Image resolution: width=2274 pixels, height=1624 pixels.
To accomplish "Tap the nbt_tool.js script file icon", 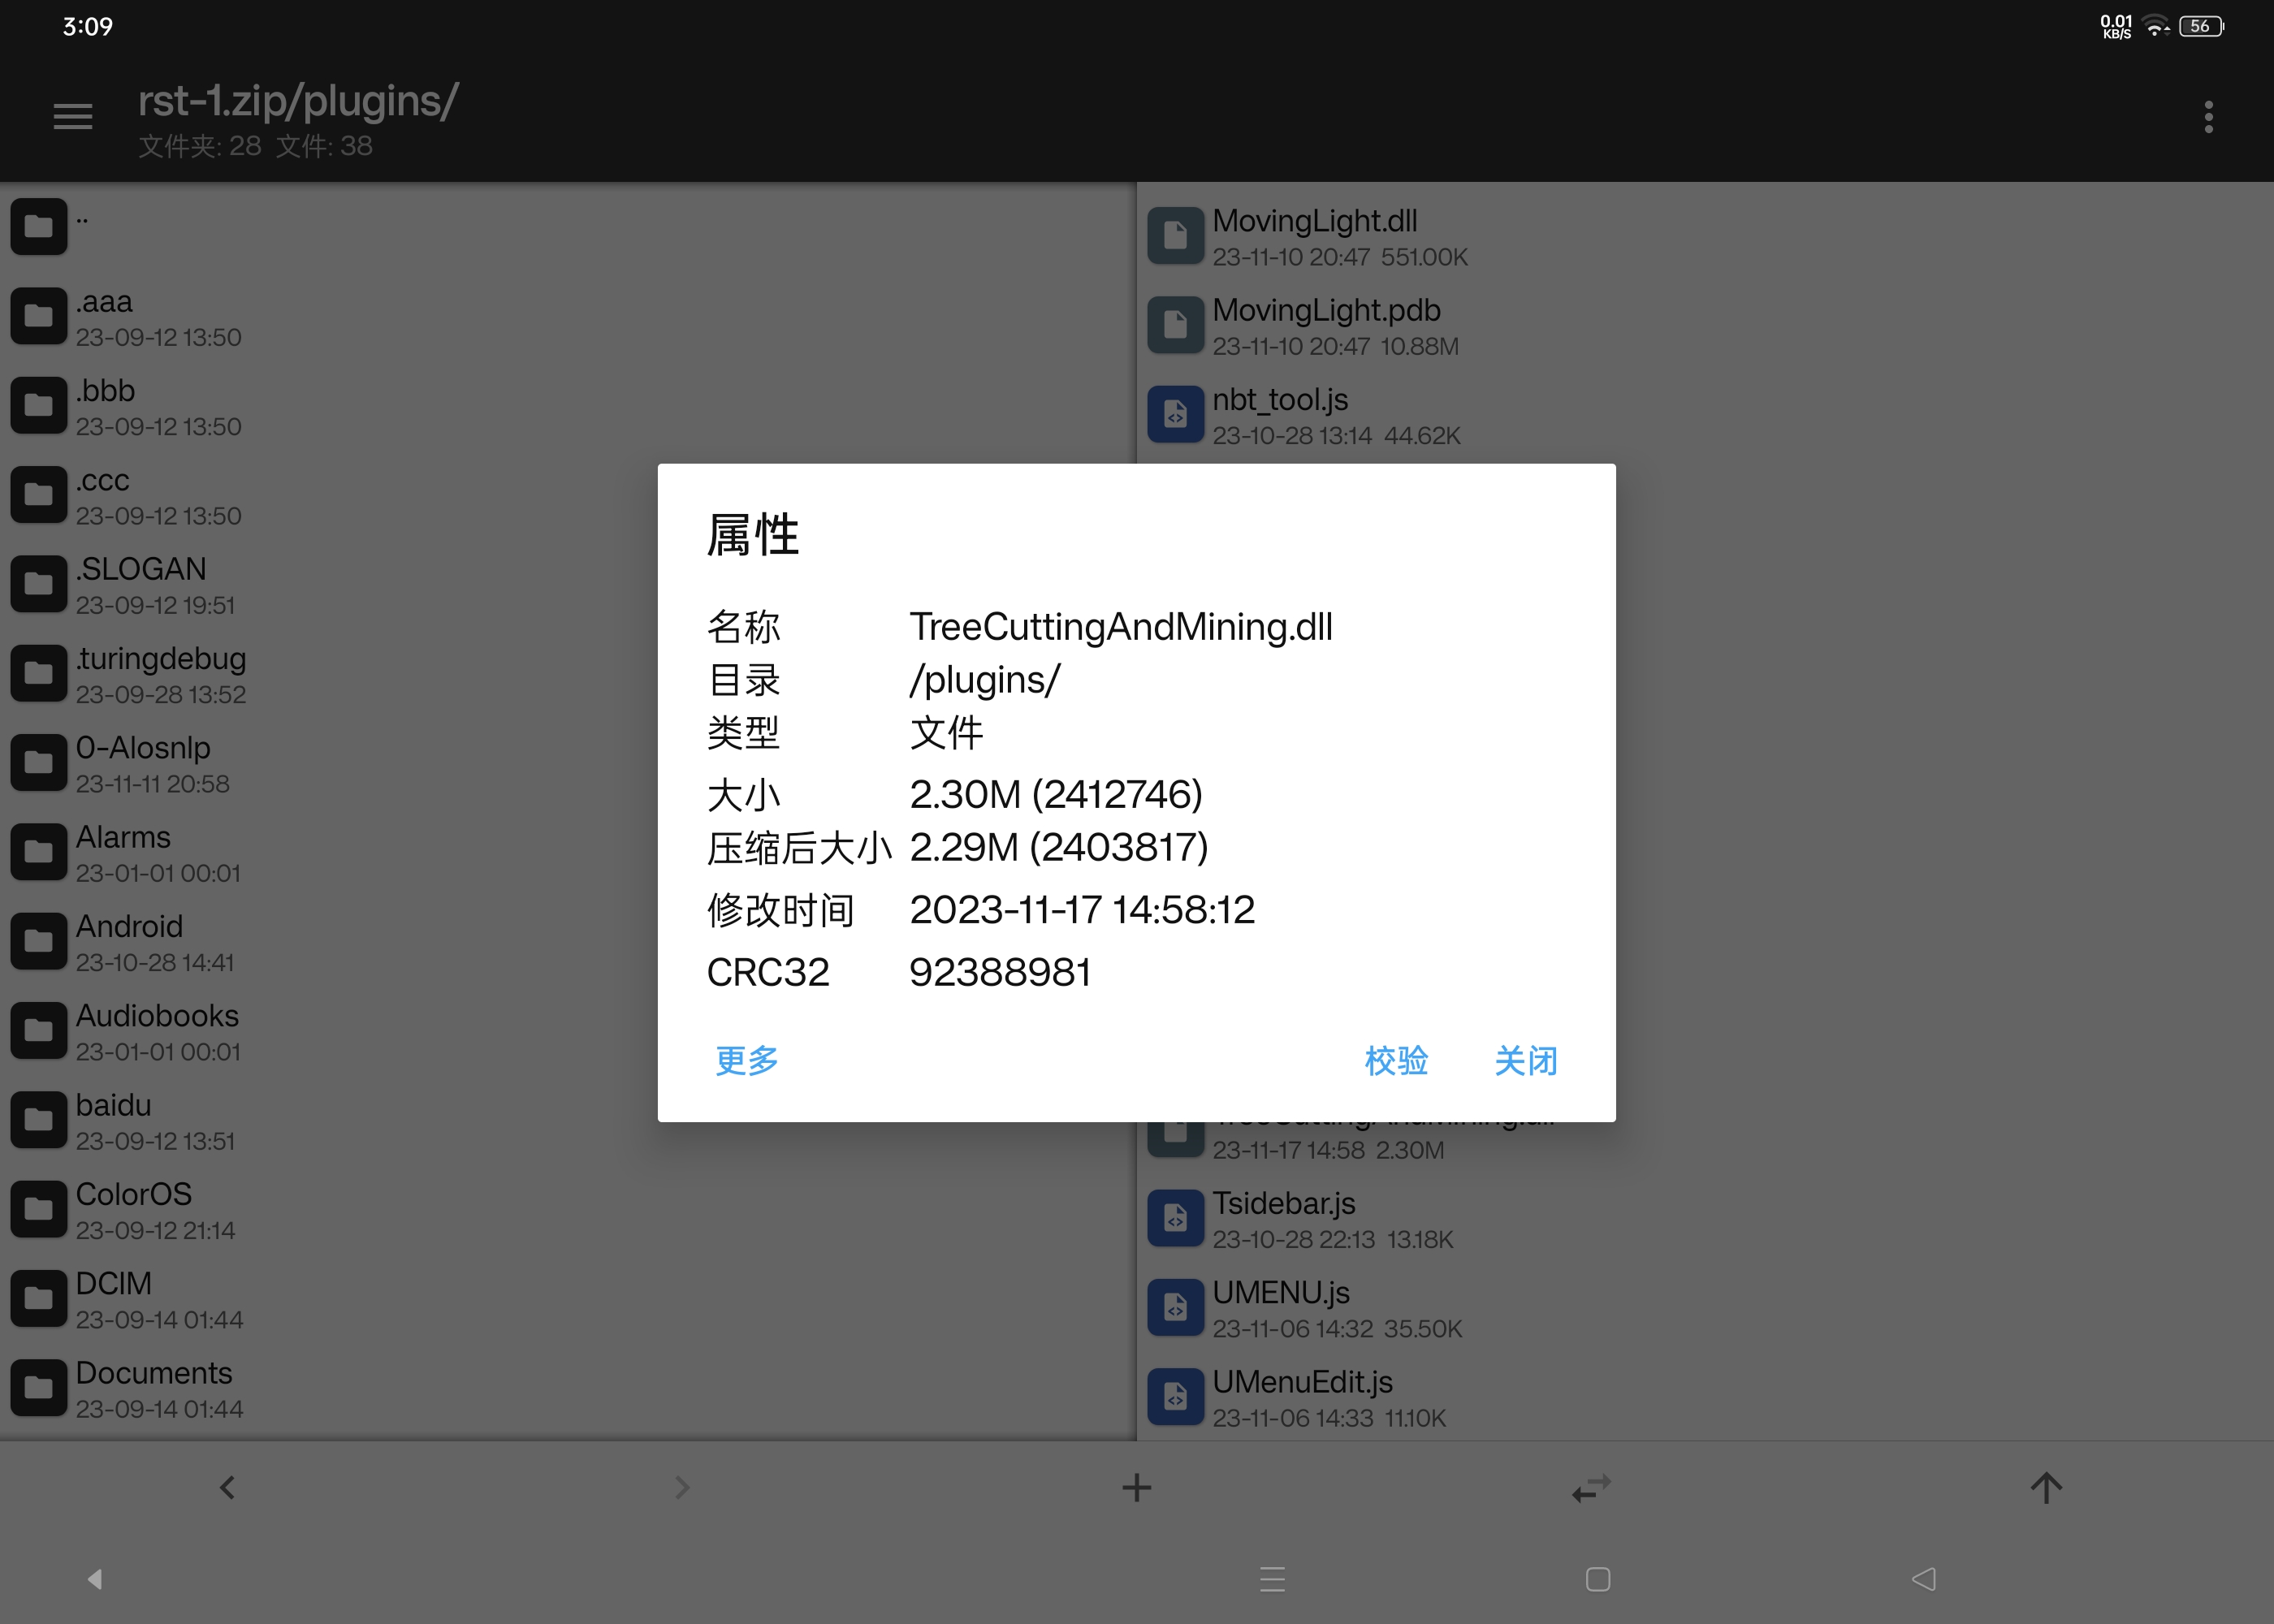I will [1175, 414].
